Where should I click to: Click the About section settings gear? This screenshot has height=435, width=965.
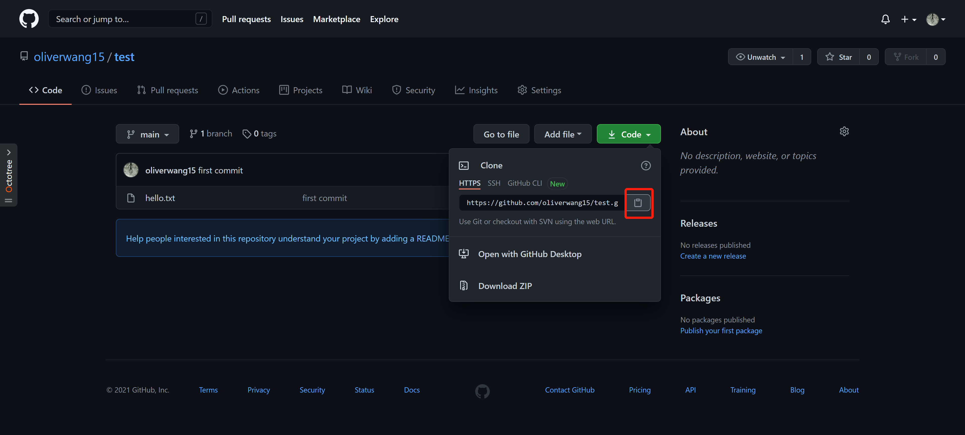[844, 131]
